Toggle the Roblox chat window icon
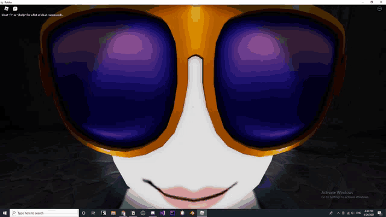Viewport: 386px width, 217px height. pyautogui.click(x=15, y=8)
